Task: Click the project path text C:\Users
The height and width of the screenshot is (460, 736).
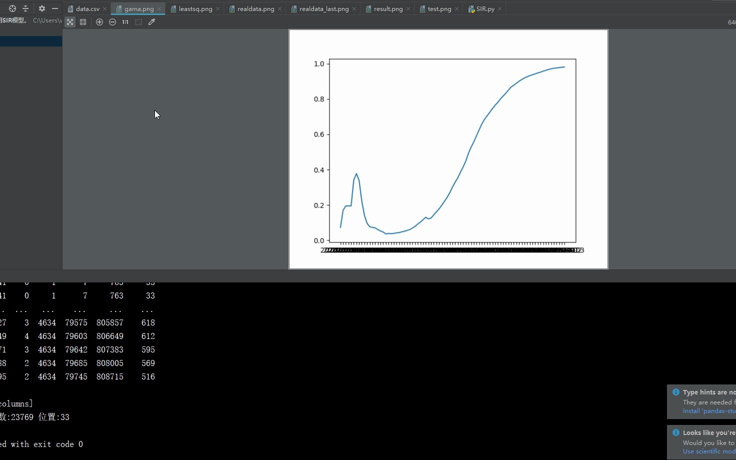Action: pos(47,20)
